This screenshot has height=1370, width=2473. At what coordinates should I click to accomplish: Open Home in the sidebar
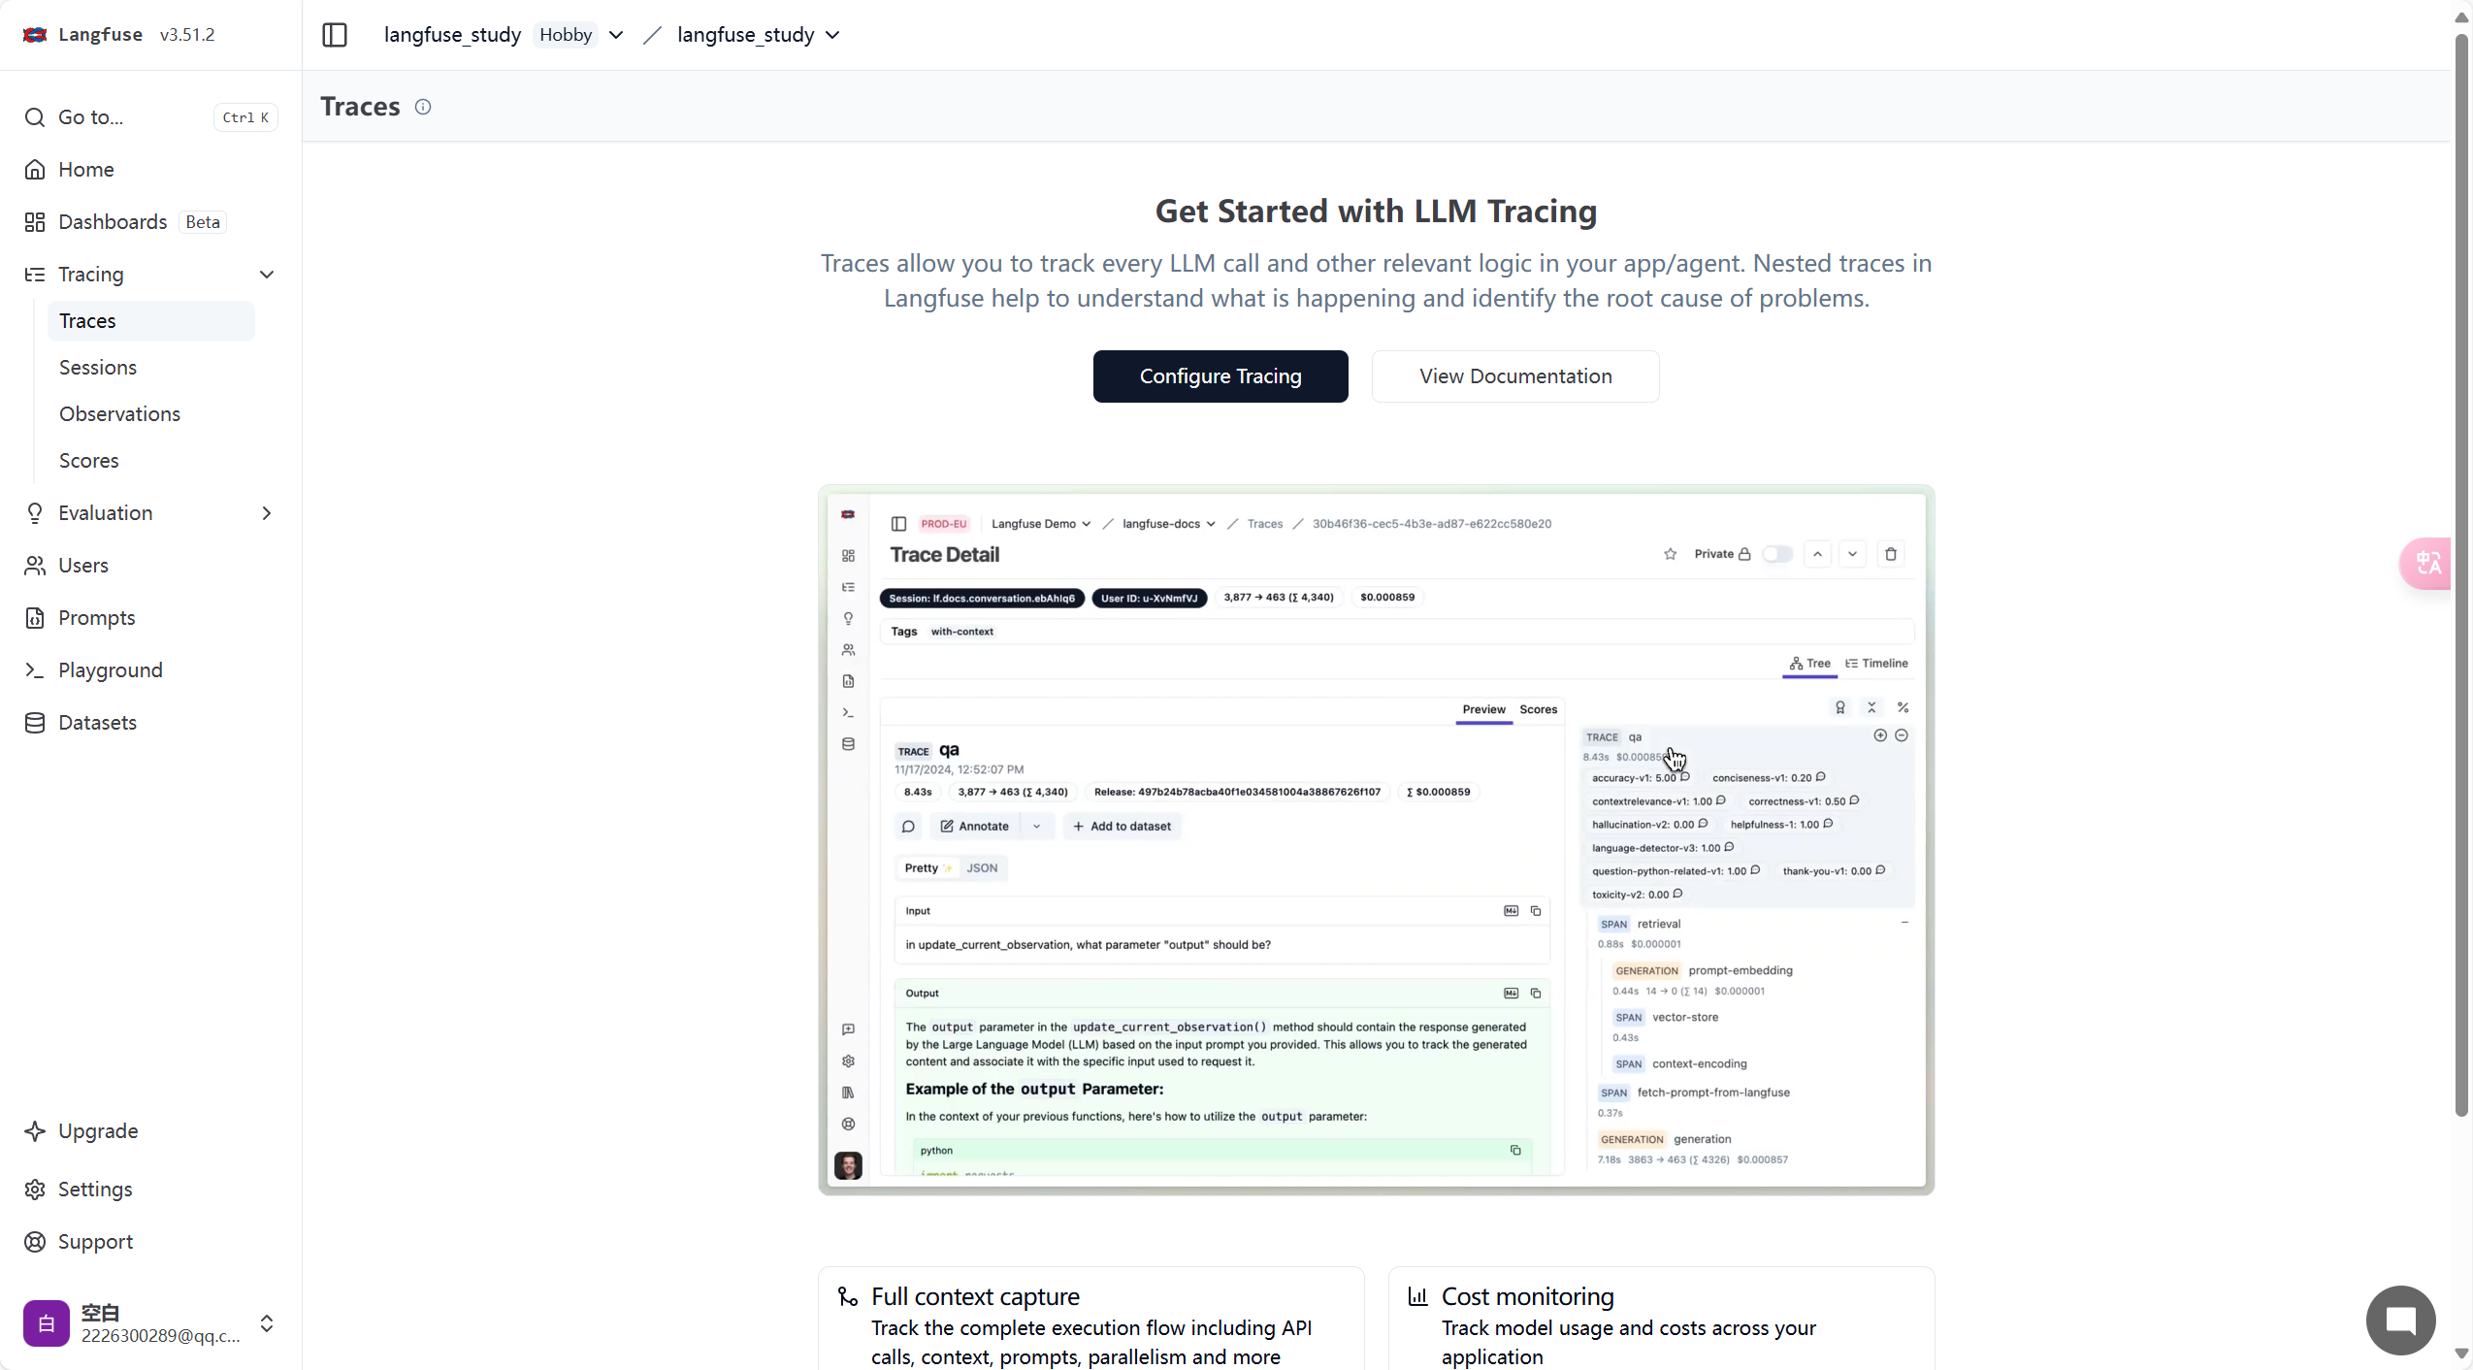coord(151,170)
